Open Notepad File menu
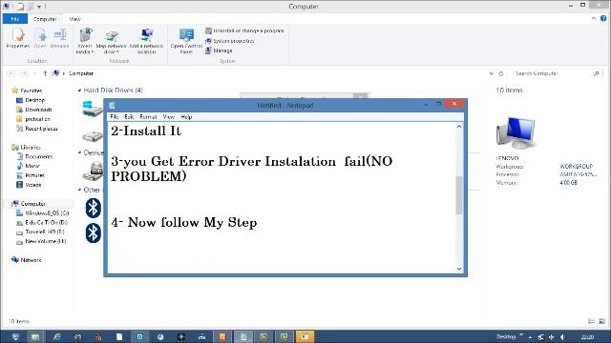This screenshot has width=611, height=343. click(114, 116)
